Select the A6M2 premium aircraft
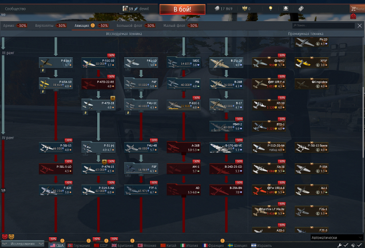The height and width of the screenshot is (248, 365). pyautogui.click(x=269, y=63)
